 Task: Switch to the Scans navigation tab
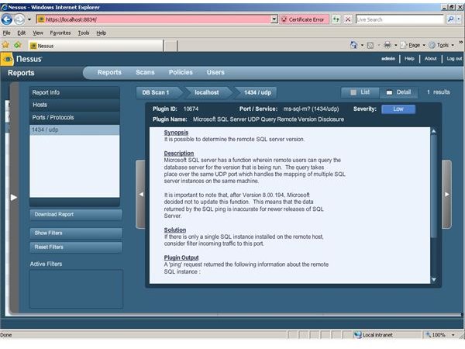tap(145, 72)
